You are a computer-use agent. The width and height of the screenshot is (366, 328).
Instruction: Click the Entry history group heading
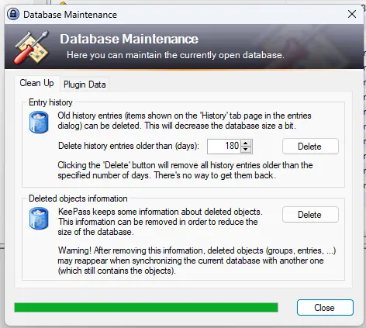coord(50,102)
